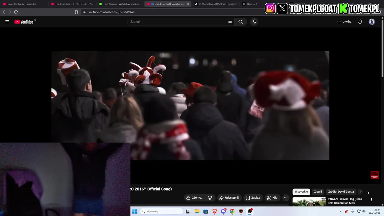Click the search magnifier button
This screenshot has width=384, height=216.
pos(241,22)
